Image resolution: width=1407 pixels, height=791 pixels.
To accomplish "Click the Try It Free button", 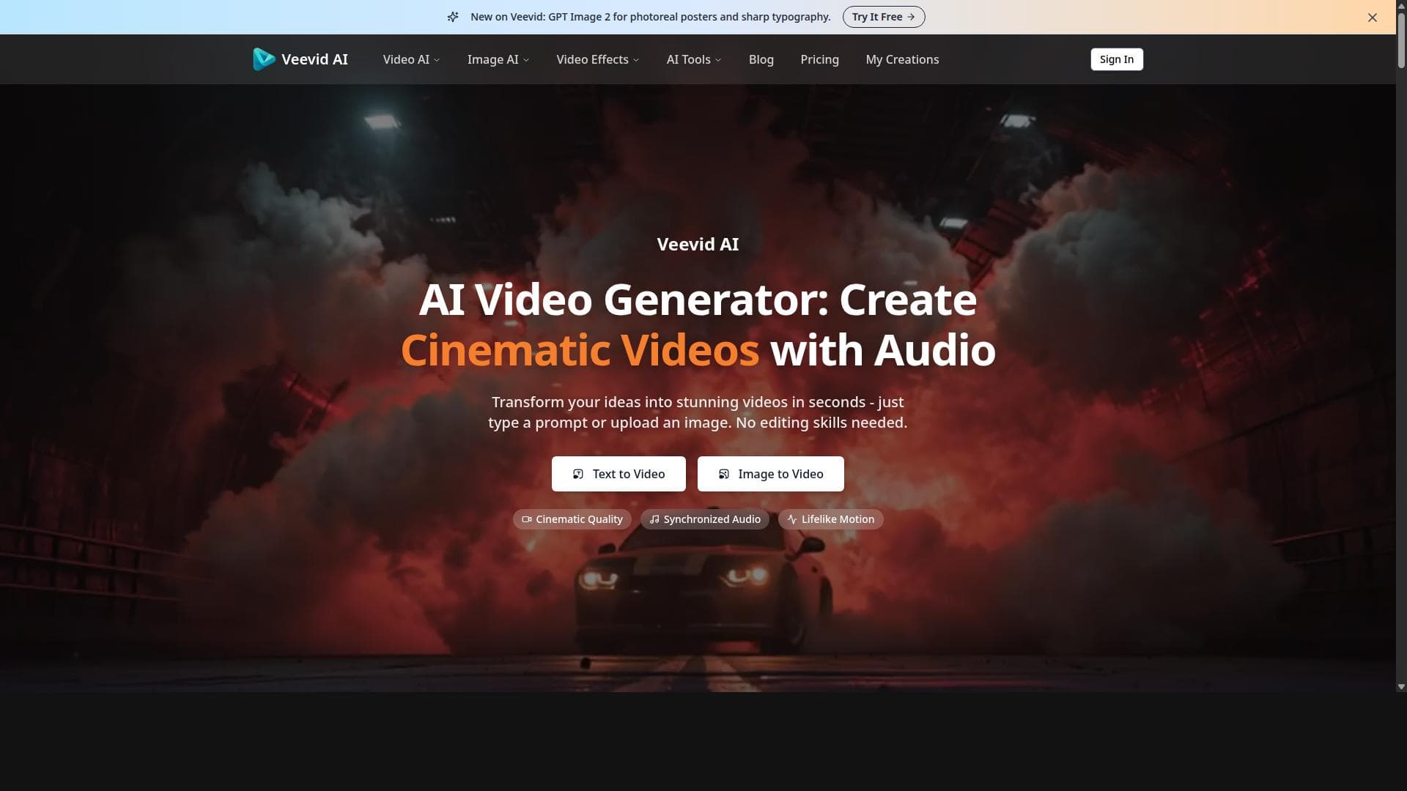I will pyautogui.click(x=884, y=17).
